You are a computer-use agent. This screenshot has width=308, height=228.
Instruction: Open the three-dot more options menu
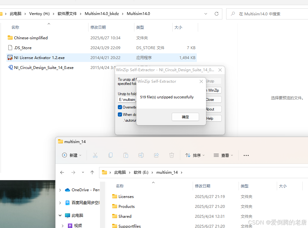[246, 155]
